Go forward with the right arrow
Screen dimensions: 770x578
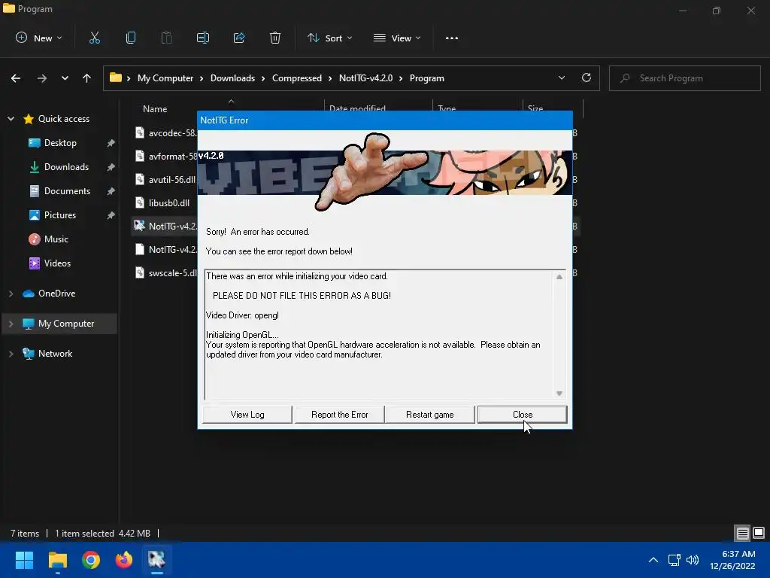(x=42, y=78)
